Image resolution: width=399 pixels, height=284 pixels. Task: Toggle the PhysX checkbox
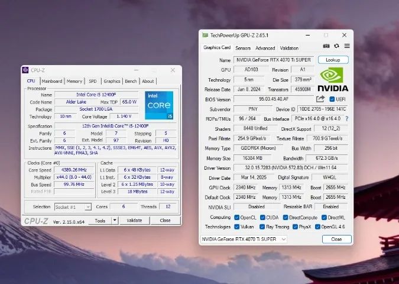295,227
